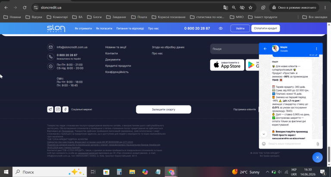
Task: Open Windows Start menu
Action: point(6,172)
